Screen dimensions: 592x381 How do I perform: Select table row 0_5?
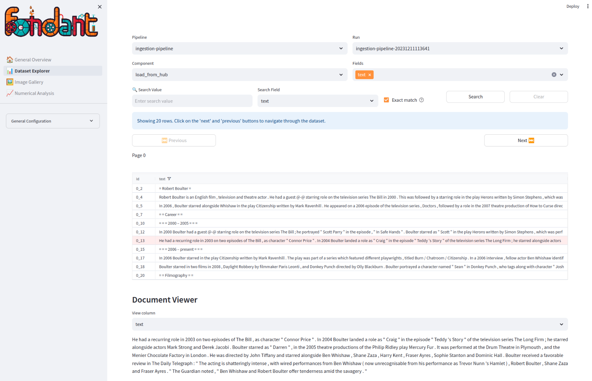click(350, 206)
